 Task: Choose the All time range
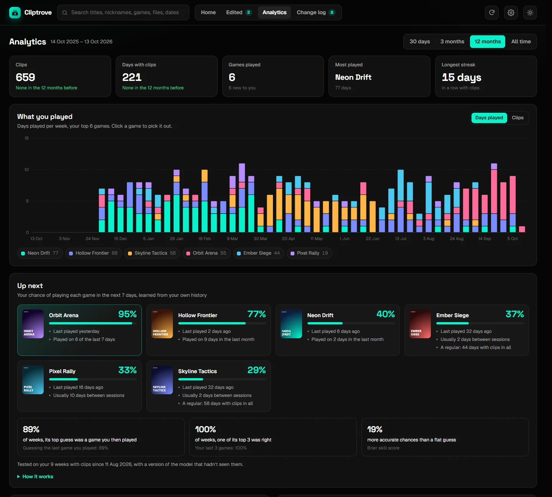pyautogui.click(x=521, y=41)
